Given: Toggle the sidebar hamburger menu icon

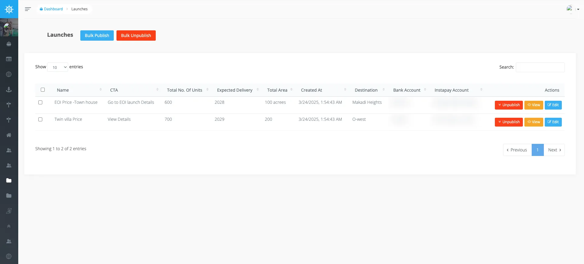Looking at the screenshot, I should point(28,9).
